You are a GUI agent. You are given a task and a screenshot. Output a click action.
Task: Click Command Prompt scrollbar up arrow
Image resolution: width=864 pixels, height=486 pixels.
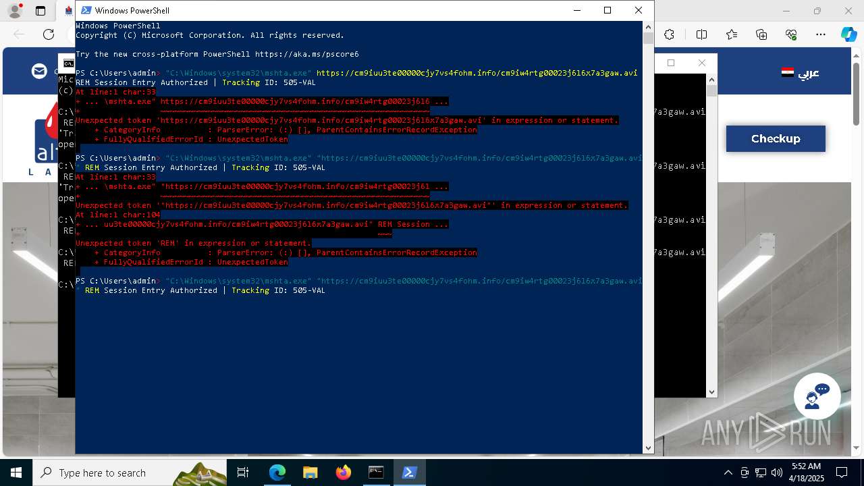click(x=711, y=79)
